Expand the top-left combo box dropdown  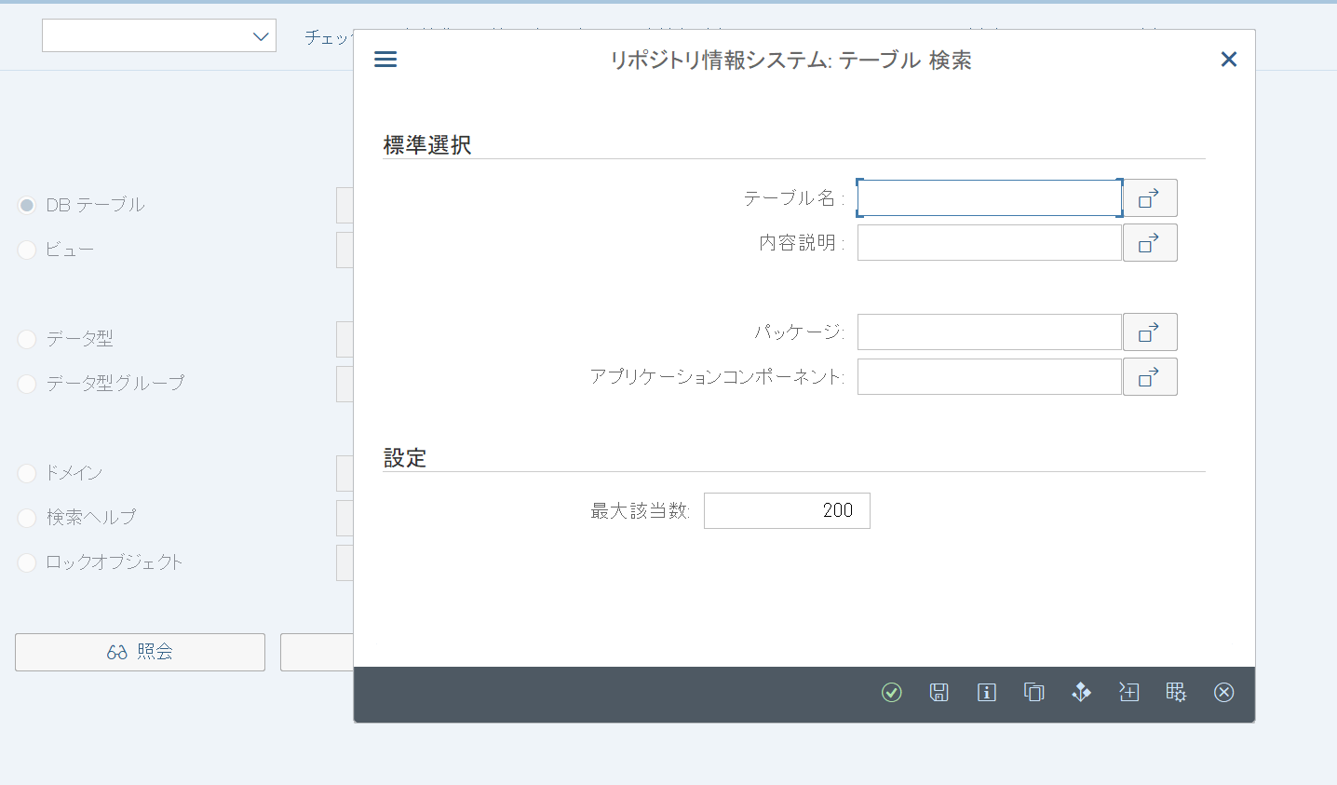[262, 34]
